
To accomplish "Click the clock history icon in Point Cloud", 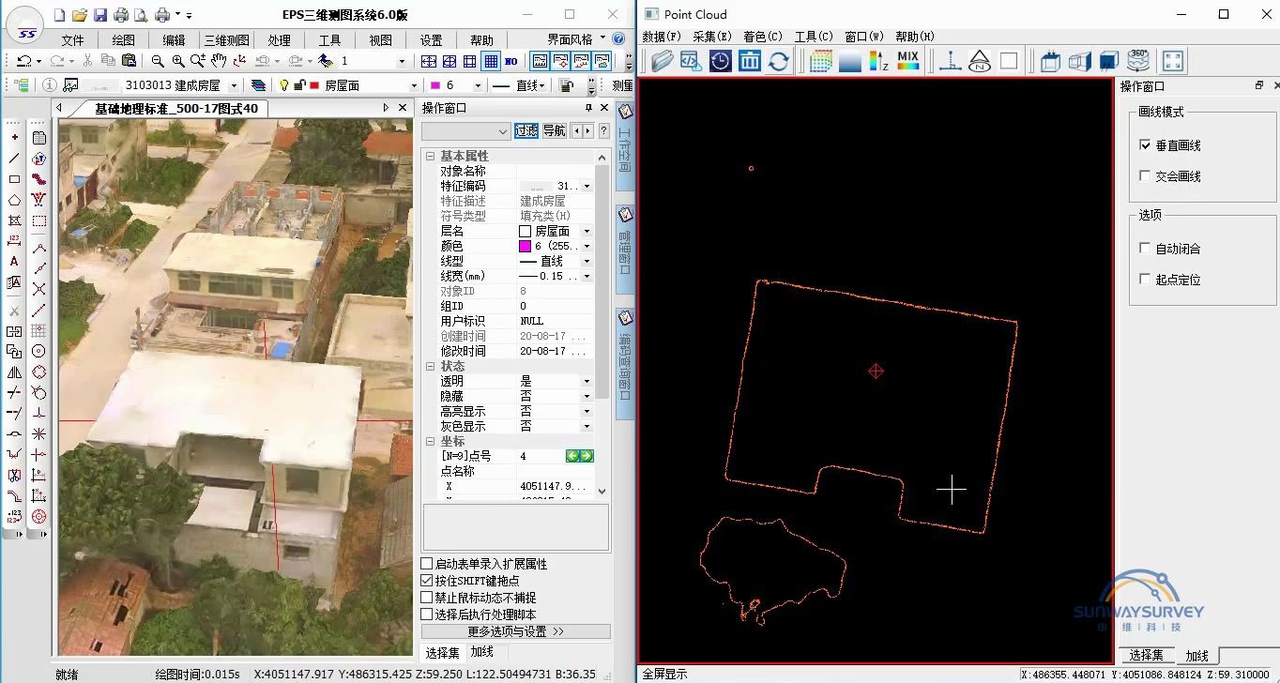I will pyautogui.click(x=720, y=61).
